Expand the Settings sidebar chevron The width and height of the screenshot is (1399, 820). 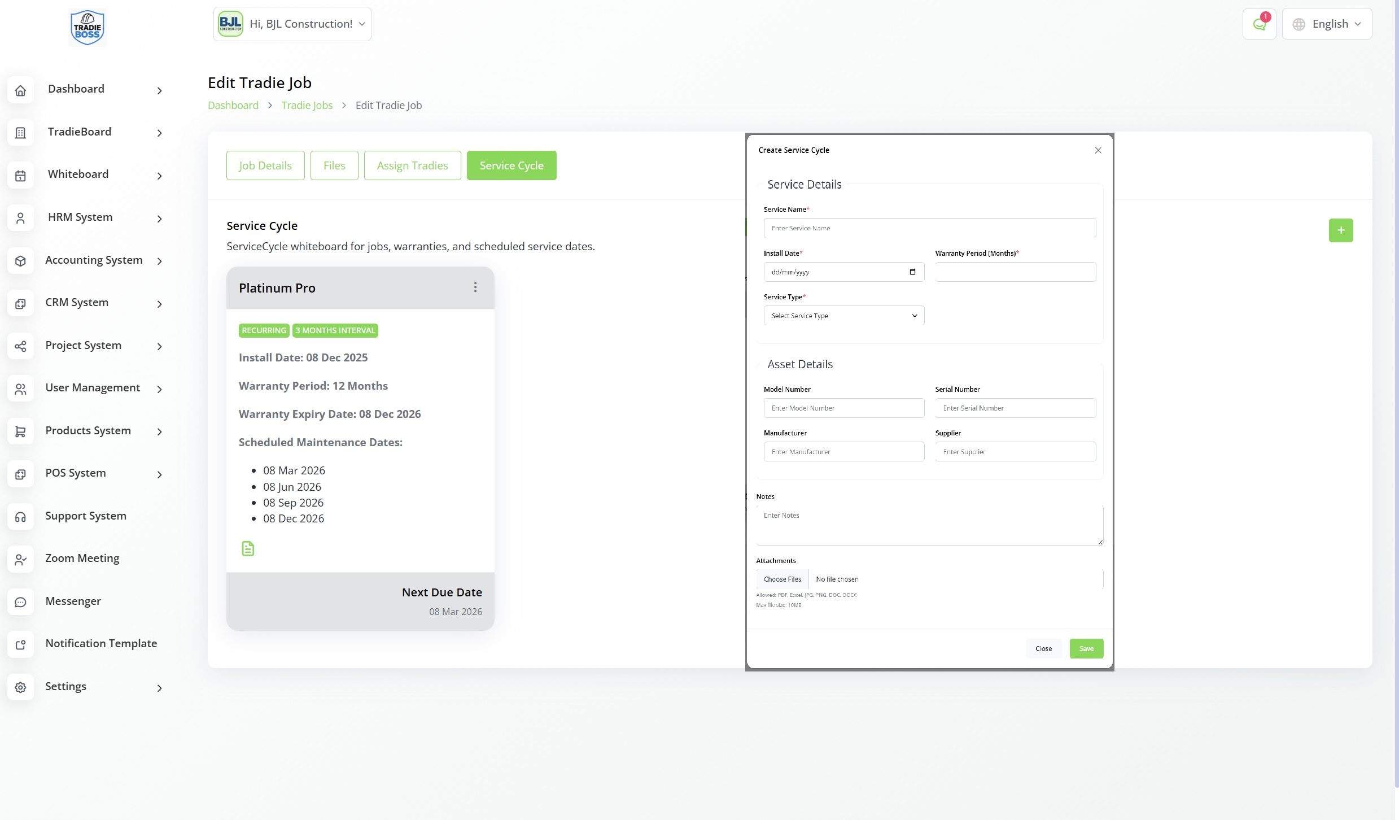tap(160, 688)
